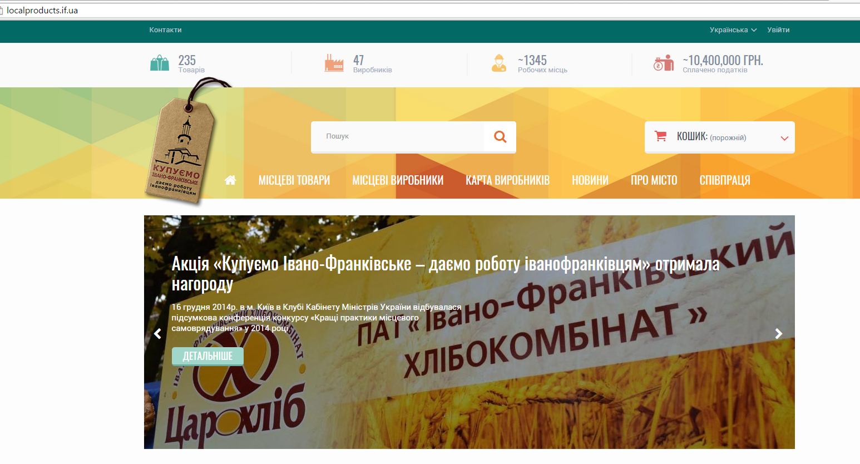Navigate to Карта виробників
The height and width of the screenshot is (464, 860).
(x=507, y=180)
